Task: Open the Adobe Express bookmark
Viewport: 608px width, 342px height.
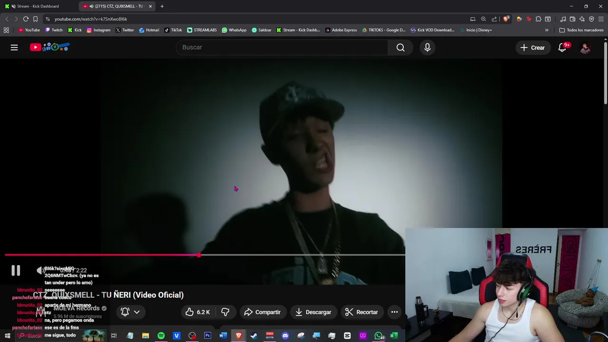Action: point(341,30)
